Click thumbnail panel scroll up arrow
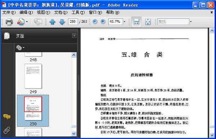 coord(74,55)
